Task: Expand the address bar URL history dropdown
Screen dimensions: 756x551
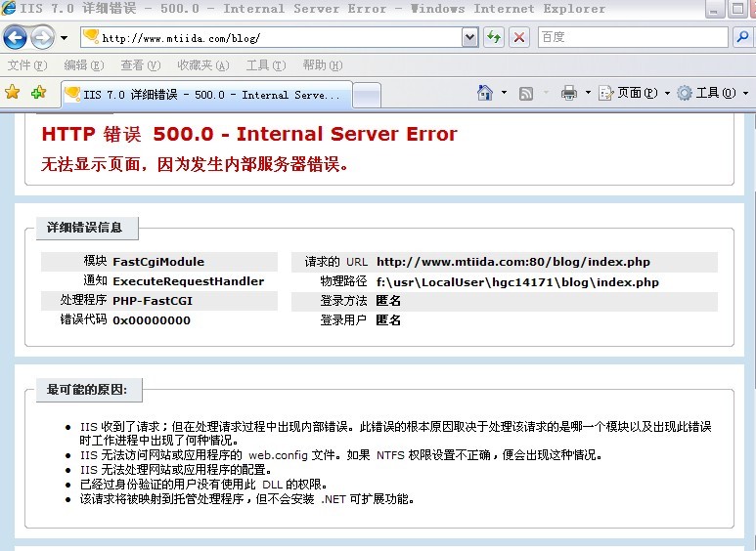Action: [x=470, y=37]
